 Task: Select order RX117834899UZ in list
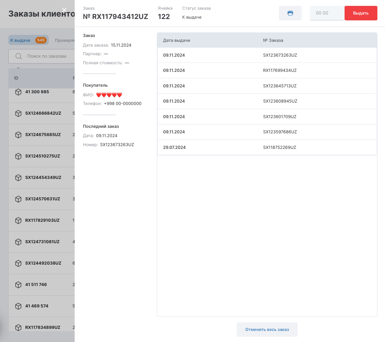tap(43, 327)
